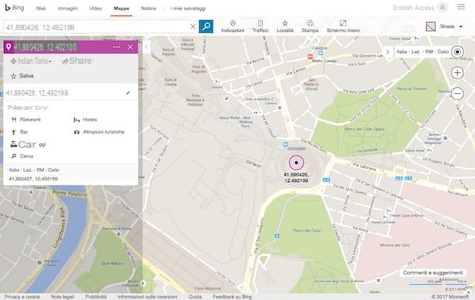Click the Bing logo
This screenshot has width=475, height=300.
[15, 8]
